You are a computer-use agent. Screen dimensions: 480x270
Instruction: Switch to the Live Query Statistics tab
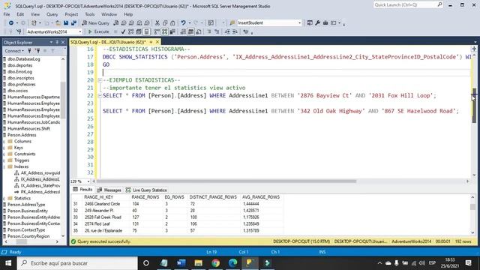click(x=146, y=190)
